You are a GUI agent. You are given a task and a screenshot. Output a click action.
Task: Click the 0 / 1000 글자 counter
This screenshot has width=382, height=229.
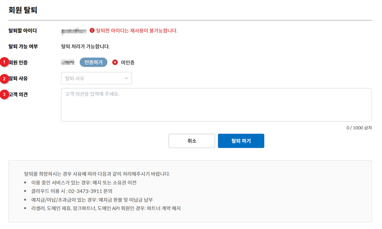[359, 128]
